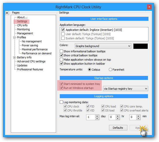Close the RightMark CPU Clock Utility window
The height and width of the screenshot is (142, 159).
click(149, 7)
